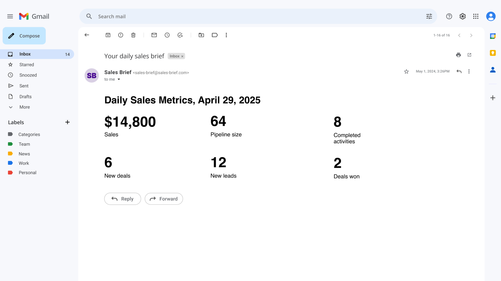Add this email to Tasks
Image resolution: width=501 pixels, height=281 pixels.
[x=180, y=35]
